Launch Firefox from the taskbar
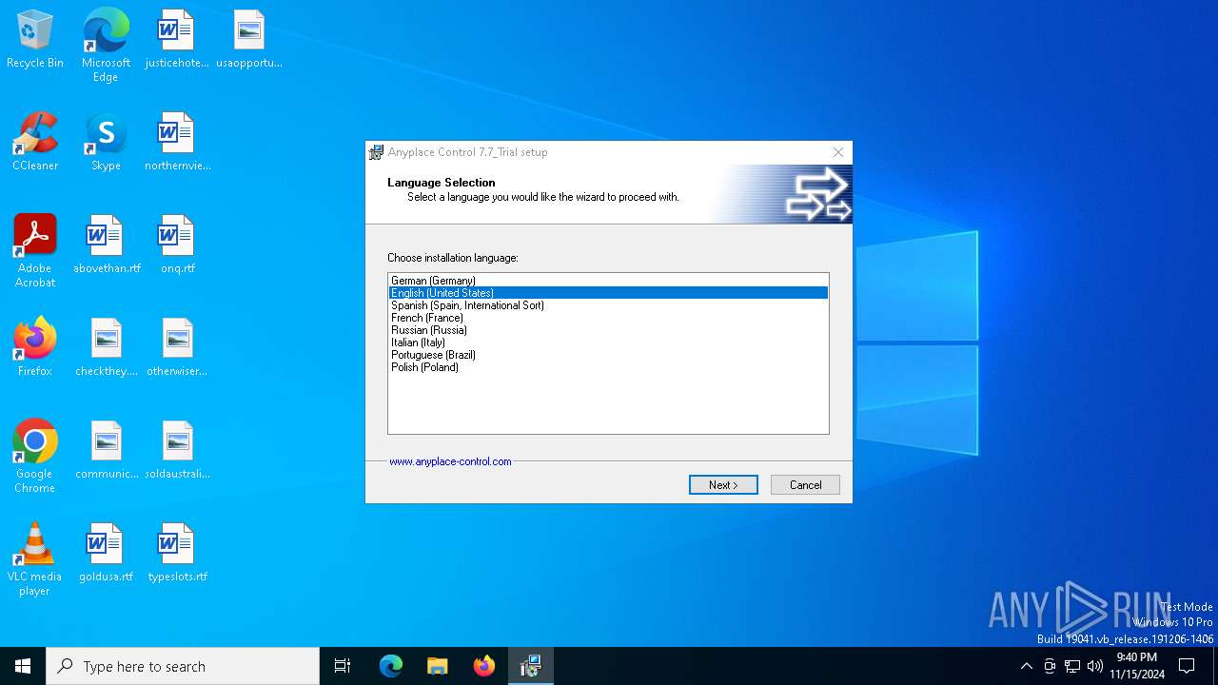Screen dimensions: 1218x685 tap(484, 666)
